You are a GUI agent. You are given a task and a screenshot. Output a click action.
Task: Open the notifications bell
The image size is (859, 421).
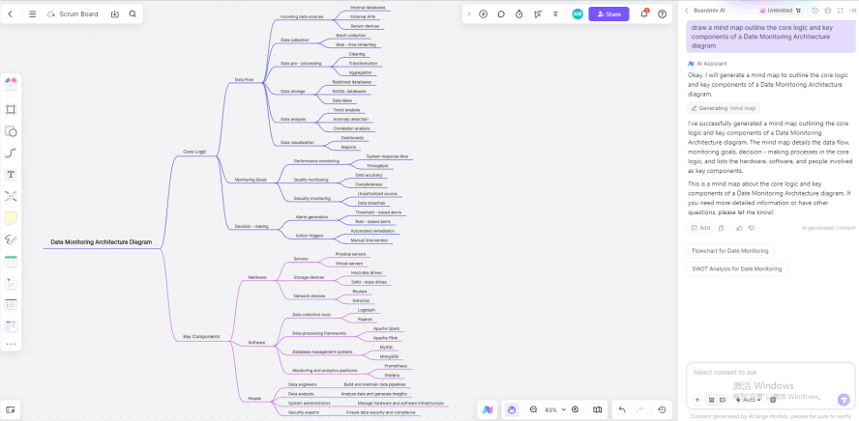point(643,14)
